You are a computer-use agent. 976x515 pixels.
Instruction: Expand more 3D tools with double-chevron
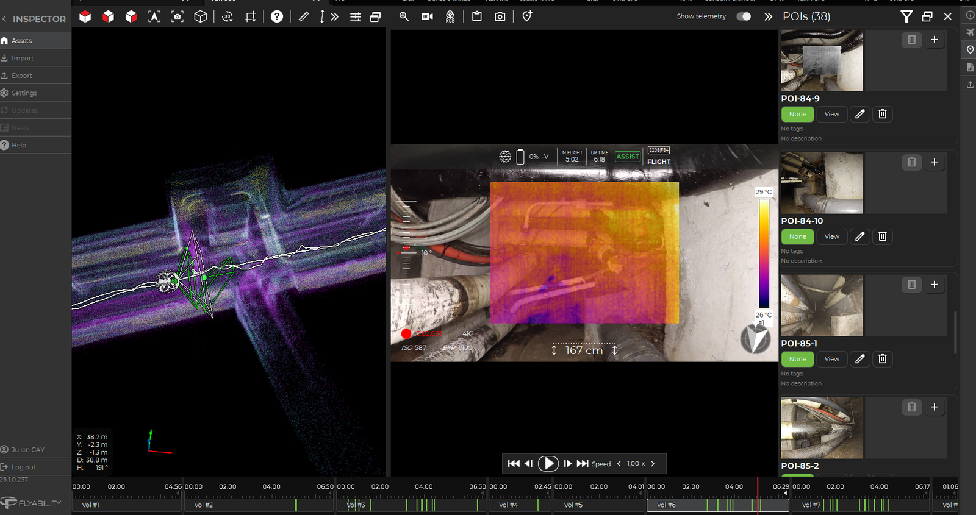[334, 16]
